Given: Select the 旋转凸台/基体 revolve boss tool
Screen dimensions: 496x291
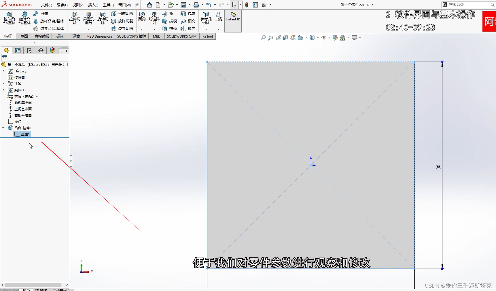Looking at the screenshot, I should [25, 18].
